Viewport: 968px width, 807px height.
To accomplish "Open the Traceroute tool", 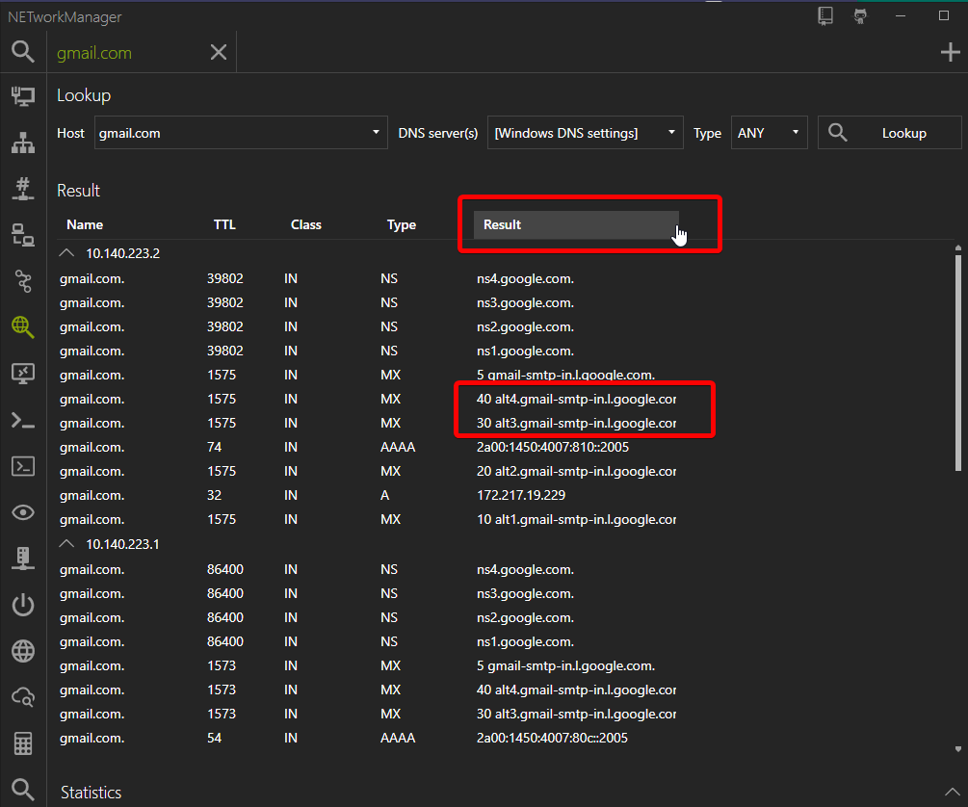I will point(22,280).
